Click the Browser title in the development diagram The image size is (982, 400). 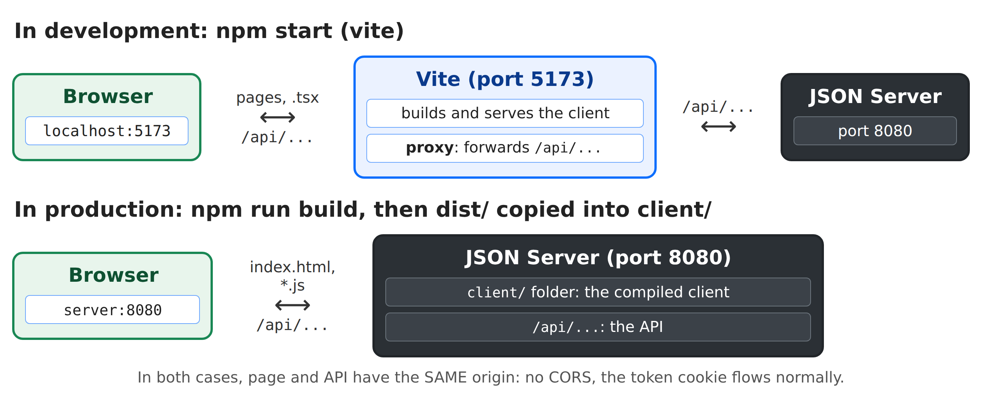click(x=108, y=96)
